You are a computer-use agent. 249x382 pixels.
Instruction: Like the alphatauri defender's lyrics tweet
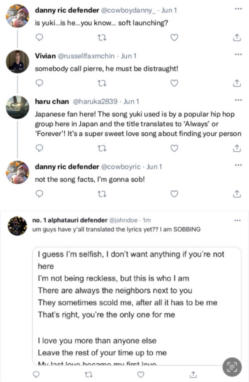[x=140, y=374]
